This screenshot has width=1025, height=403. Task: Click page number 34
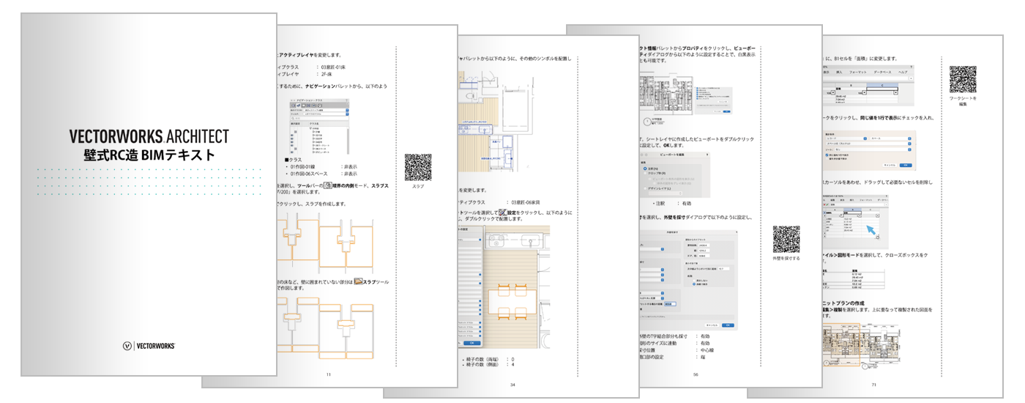[x=511, y=385]
